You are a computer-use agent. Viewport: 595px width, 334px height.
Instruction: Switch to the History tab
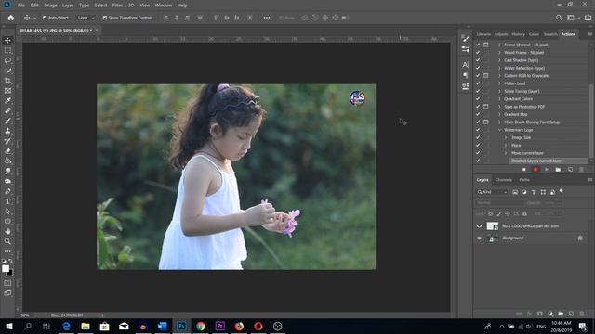518,34
